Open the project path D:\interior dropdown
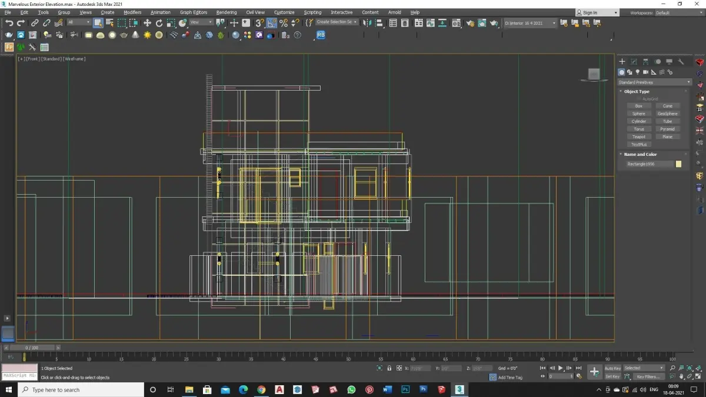 (530, 23)
